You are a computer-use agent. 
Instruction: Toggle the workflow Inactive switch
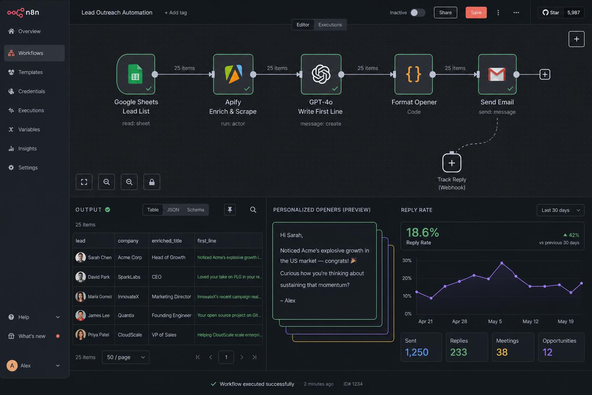417,13
